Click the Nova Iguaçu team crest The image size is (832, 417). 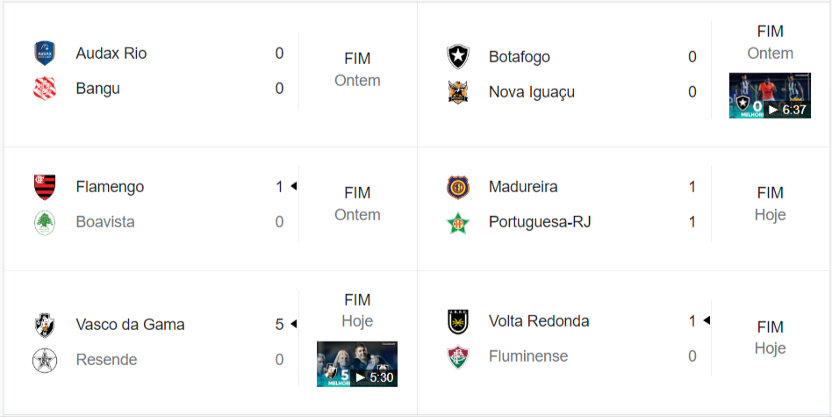coord(457,92)
